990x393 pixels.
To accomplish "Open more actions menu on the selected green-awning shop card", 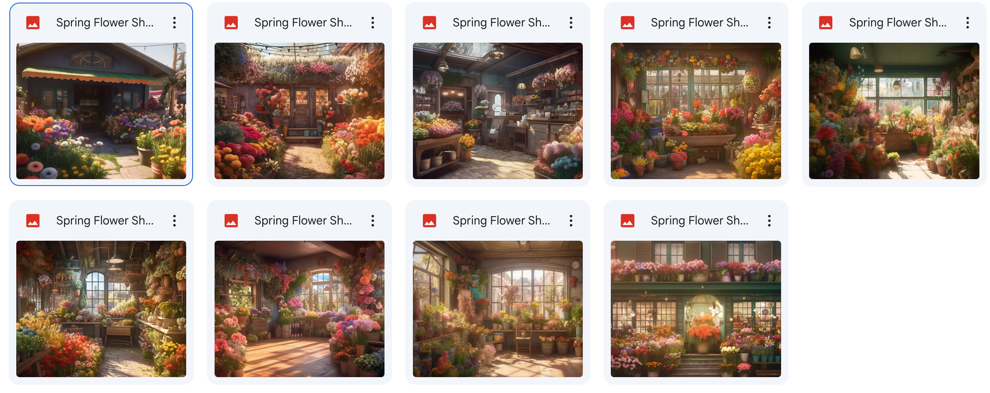I will pyautogui.click(x=174, y=23).
